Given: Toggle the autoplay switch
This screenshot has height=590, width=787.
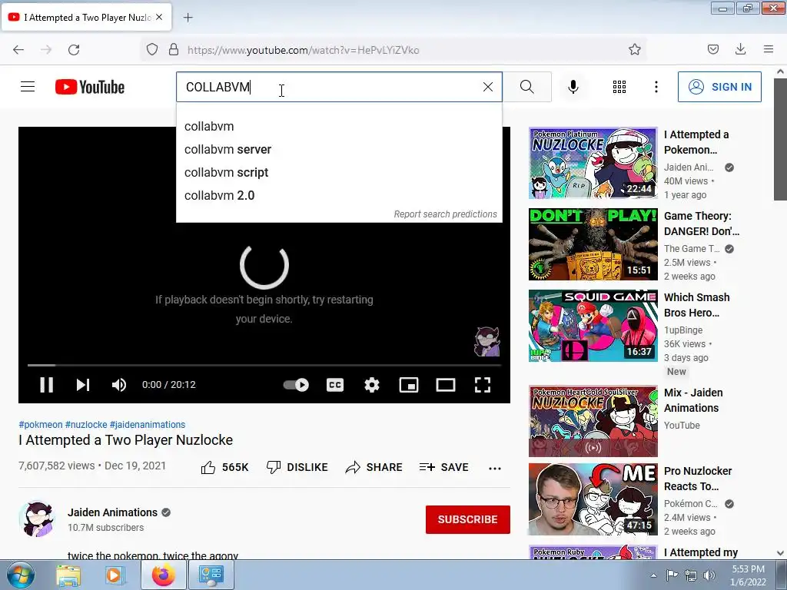Looking at the screenshot, I should [x=296, y=385].
